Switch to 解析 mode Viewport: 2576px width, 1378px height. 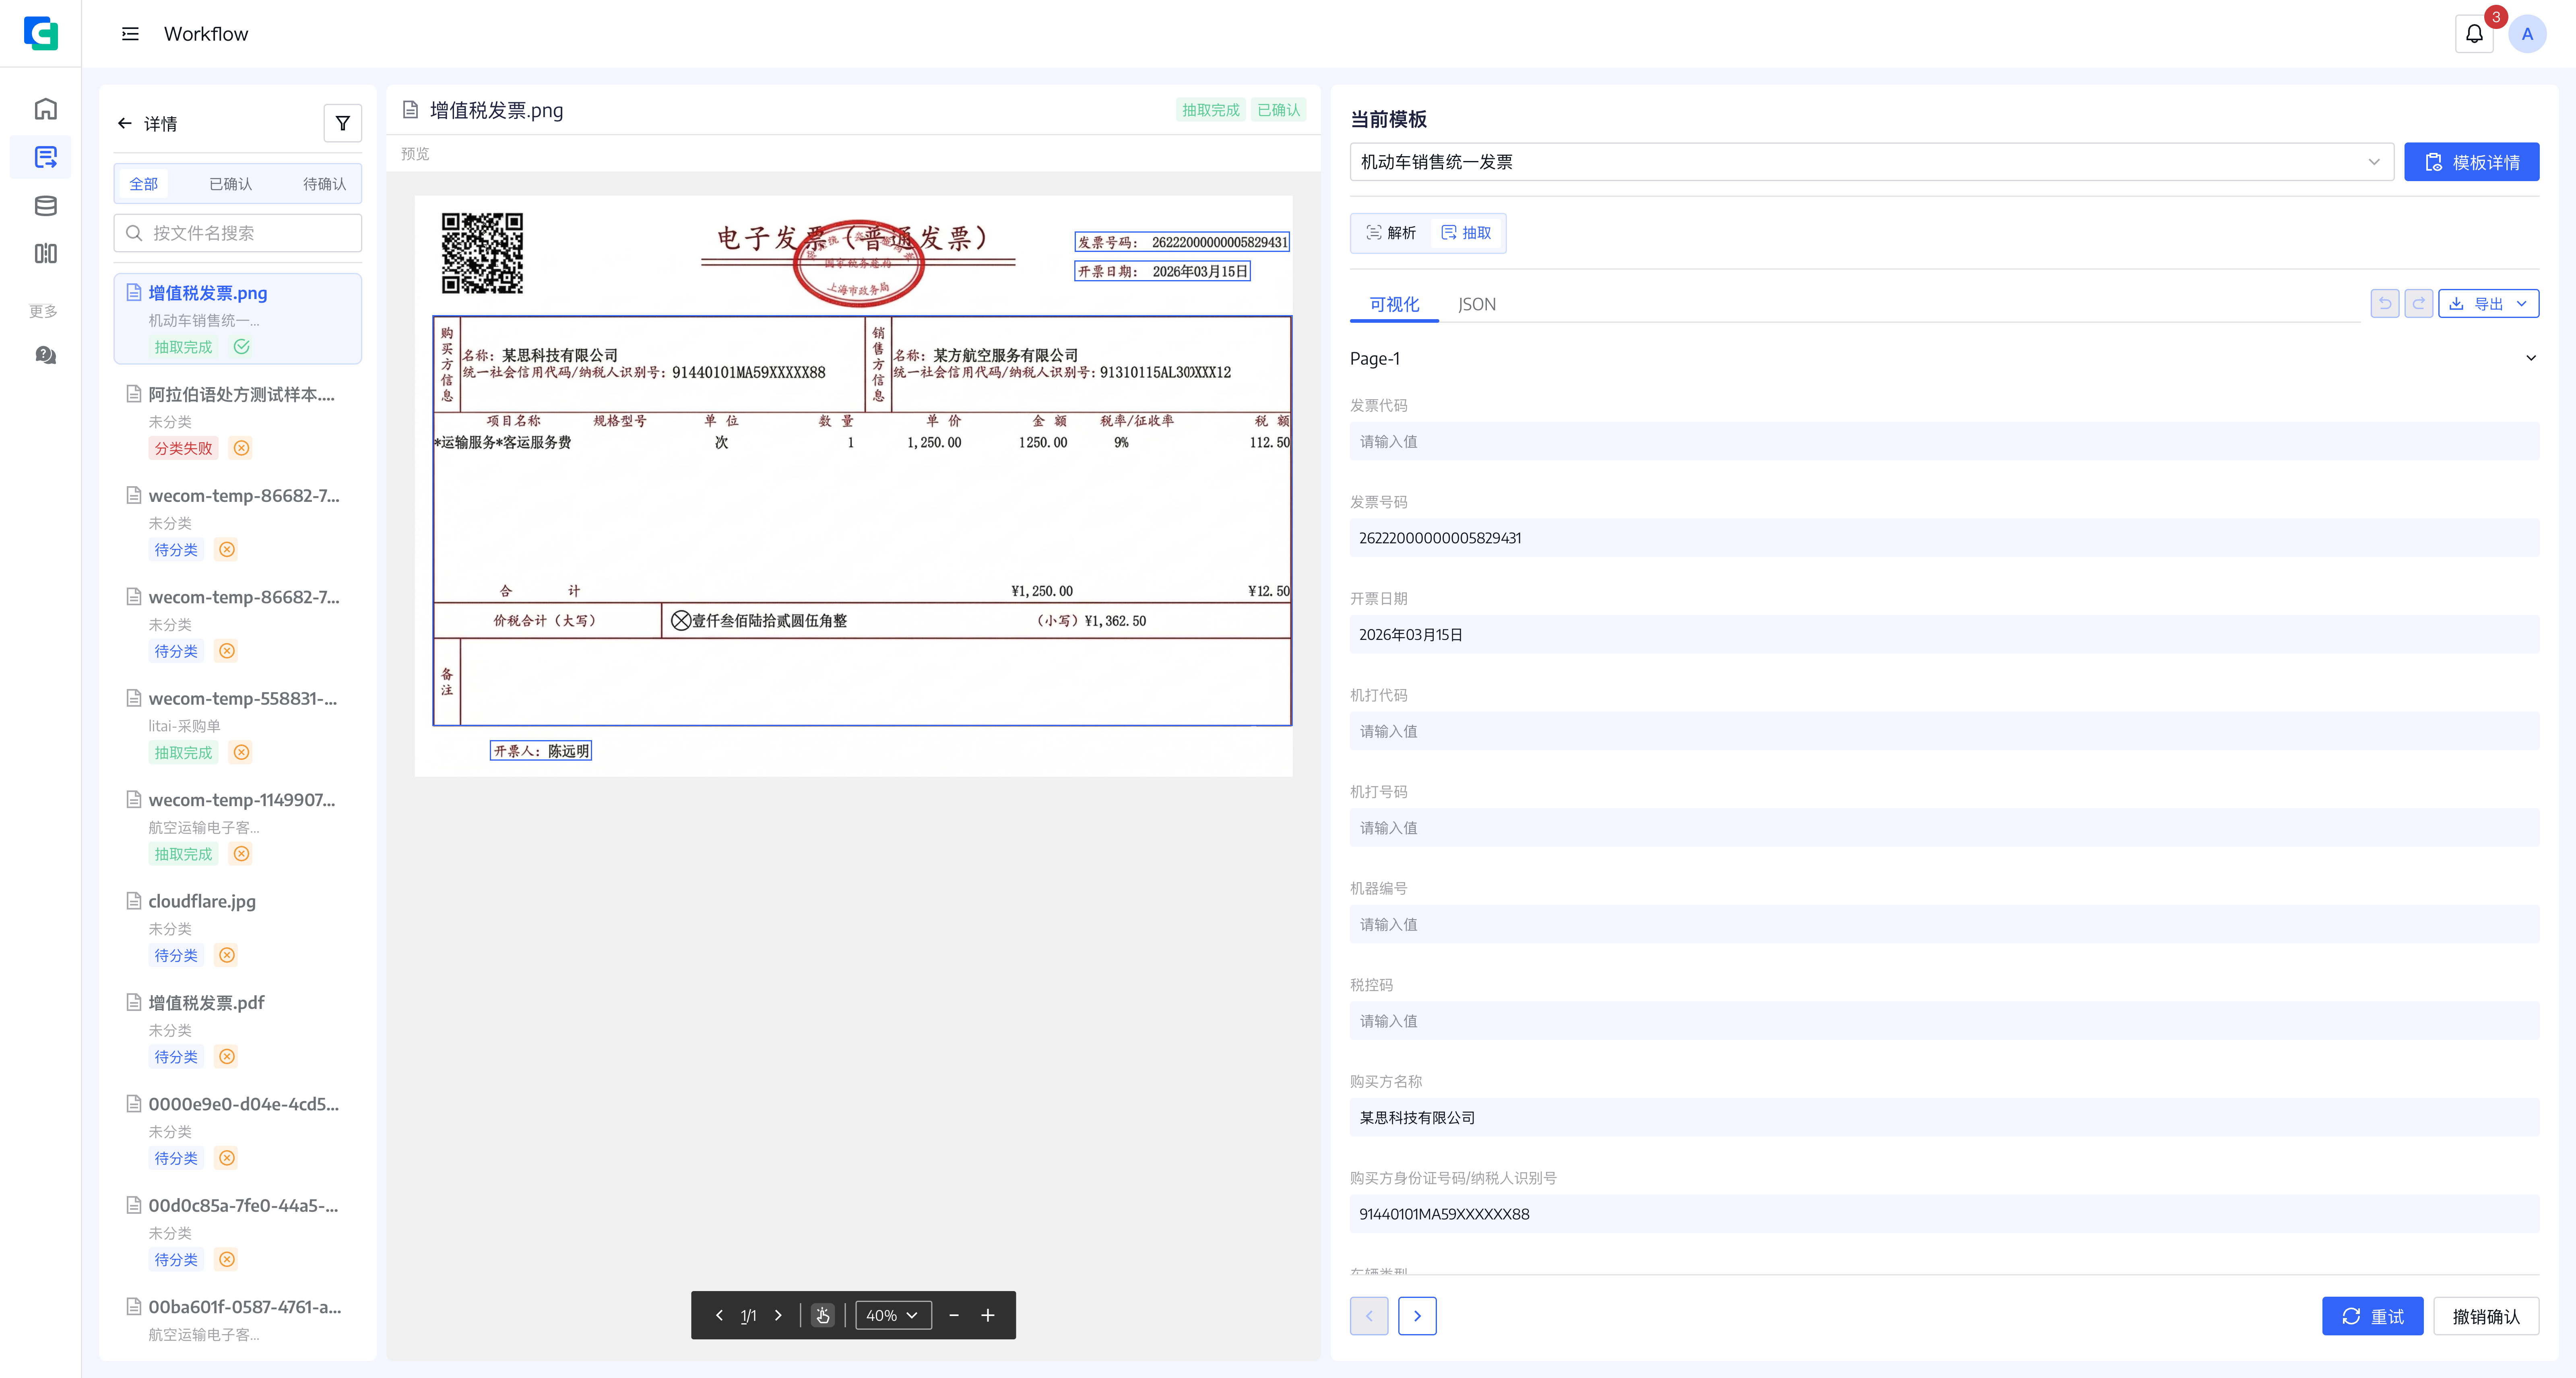tap(1391, 233)
